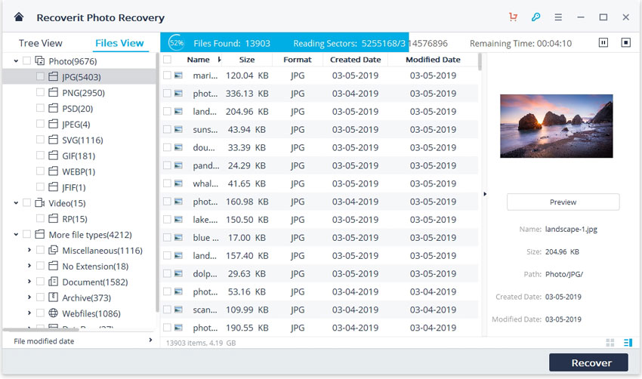This screenshot has height=379, width=642.
Task: Click the Home icon in title bar
Action: (x=19, y=17)
